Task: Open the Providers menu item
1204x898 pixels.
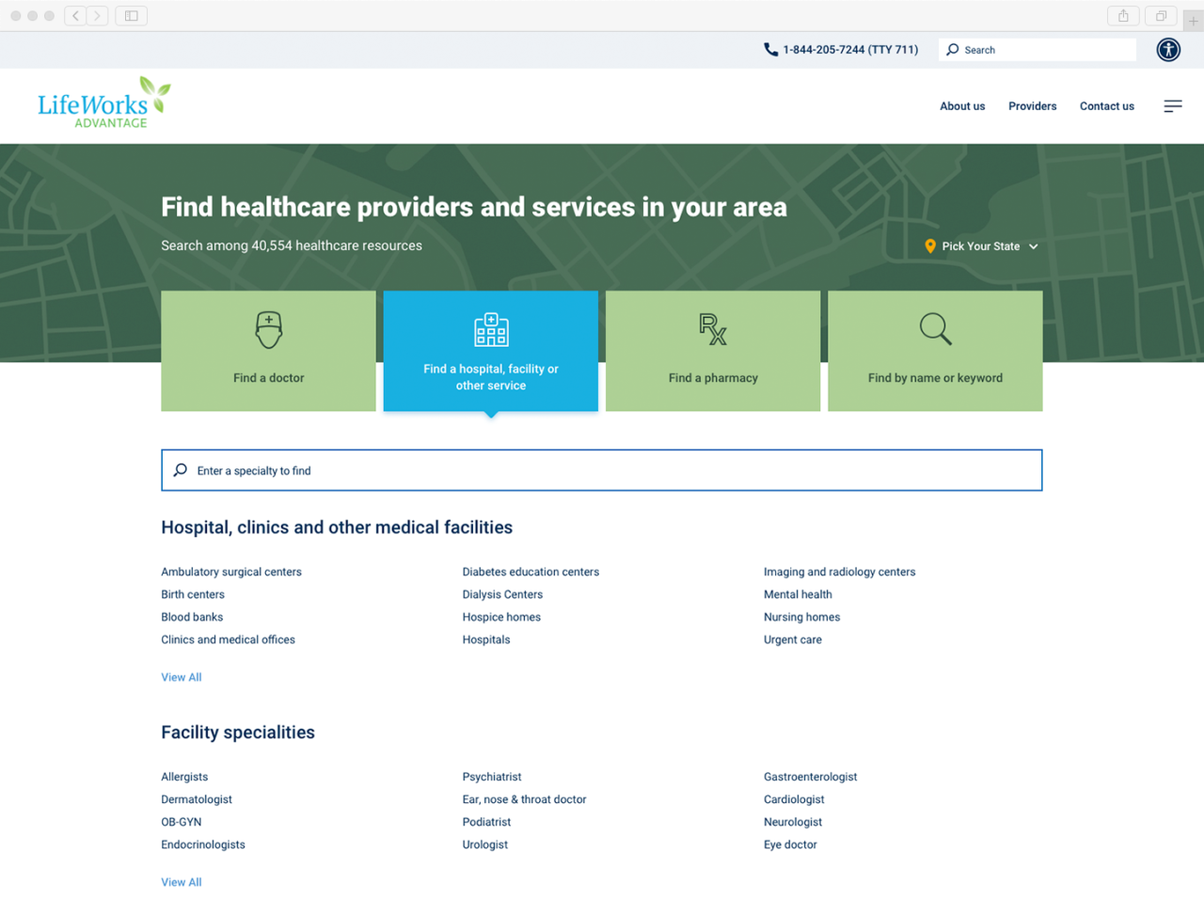Action: tap(1032, 106)
